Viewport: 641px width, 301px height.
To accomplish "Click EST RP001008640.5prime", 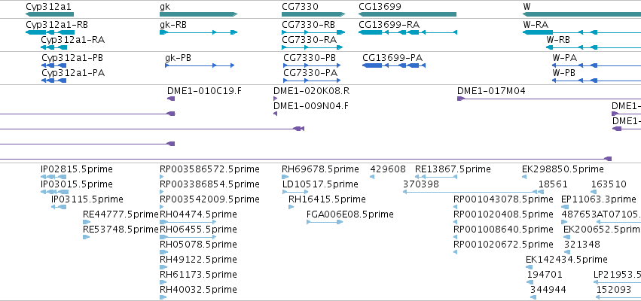I will [456, 237].
